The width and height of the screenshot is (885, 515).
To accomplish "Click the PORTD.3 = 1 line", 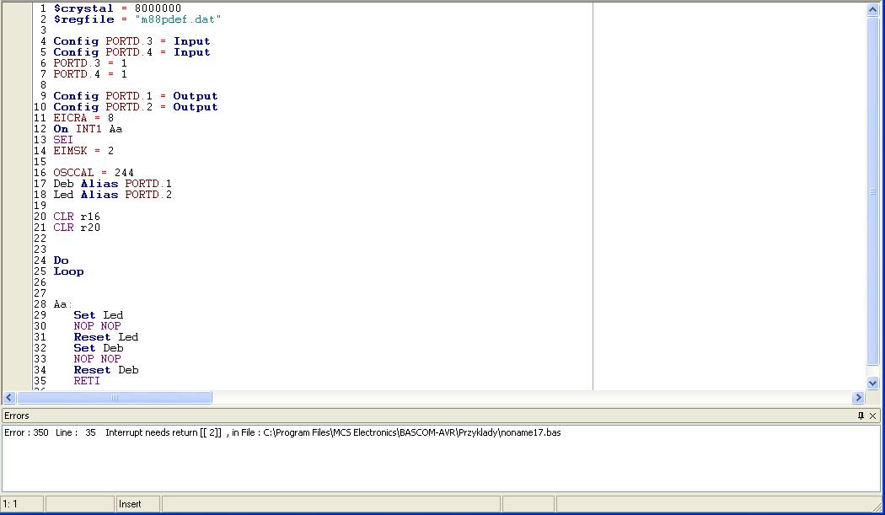I will (90, 63).
